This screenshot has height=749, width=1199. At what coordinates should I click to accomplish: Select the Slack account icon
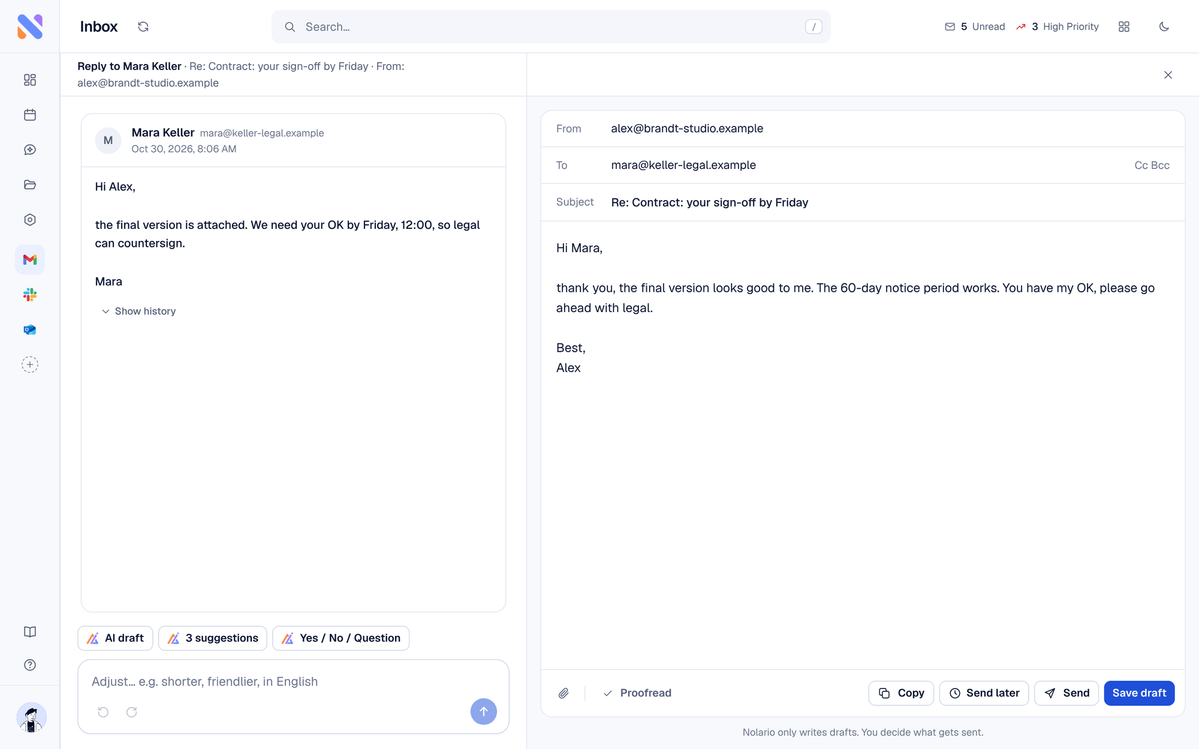30,294
